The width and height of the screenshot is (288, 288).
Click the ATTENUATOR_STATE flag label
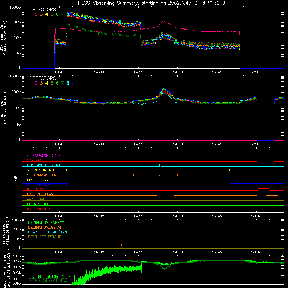click(44, 156)
